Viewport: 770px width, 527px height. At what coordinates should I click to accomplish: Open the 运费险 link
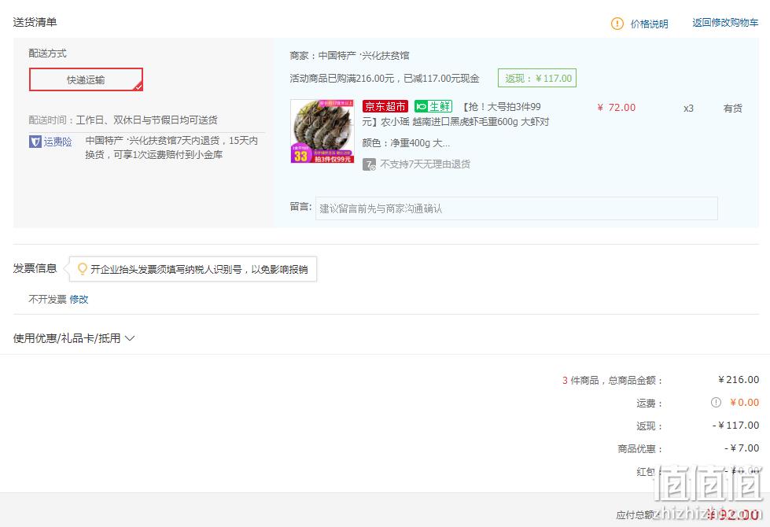coord(58,142)
